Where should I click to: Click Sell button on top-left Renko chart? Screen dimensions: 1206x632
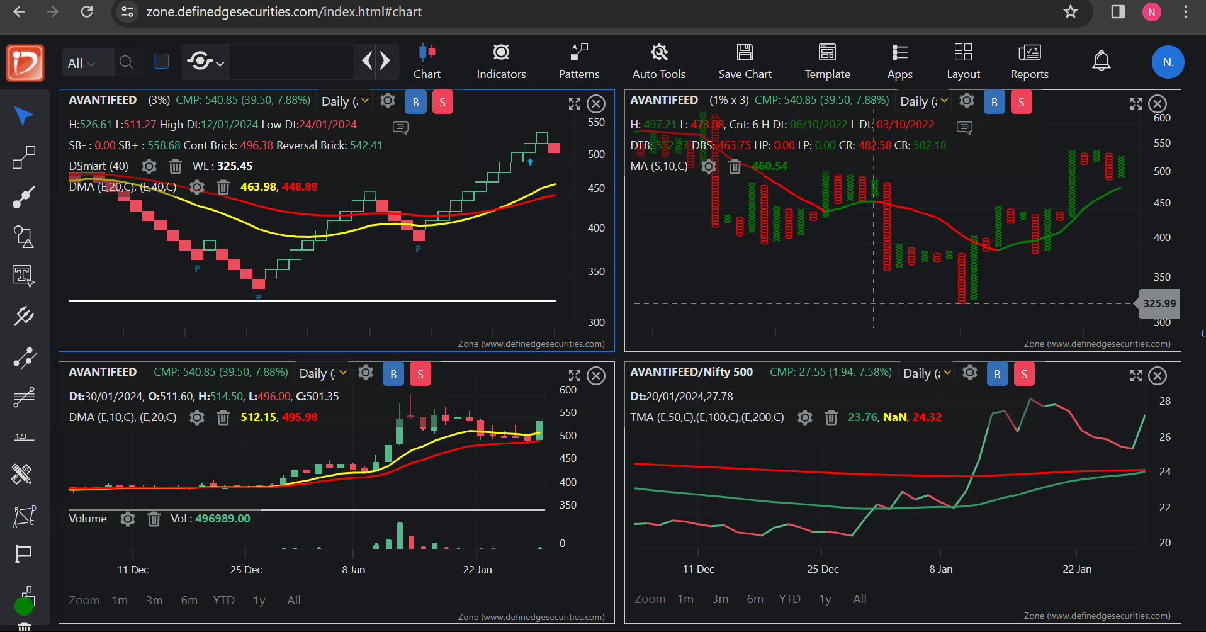point(442,102)
